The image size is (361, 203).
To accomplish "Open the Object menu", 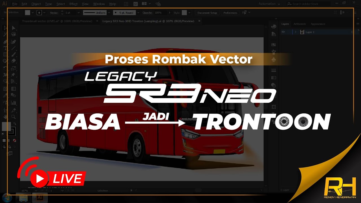I will tap(36, 4).
